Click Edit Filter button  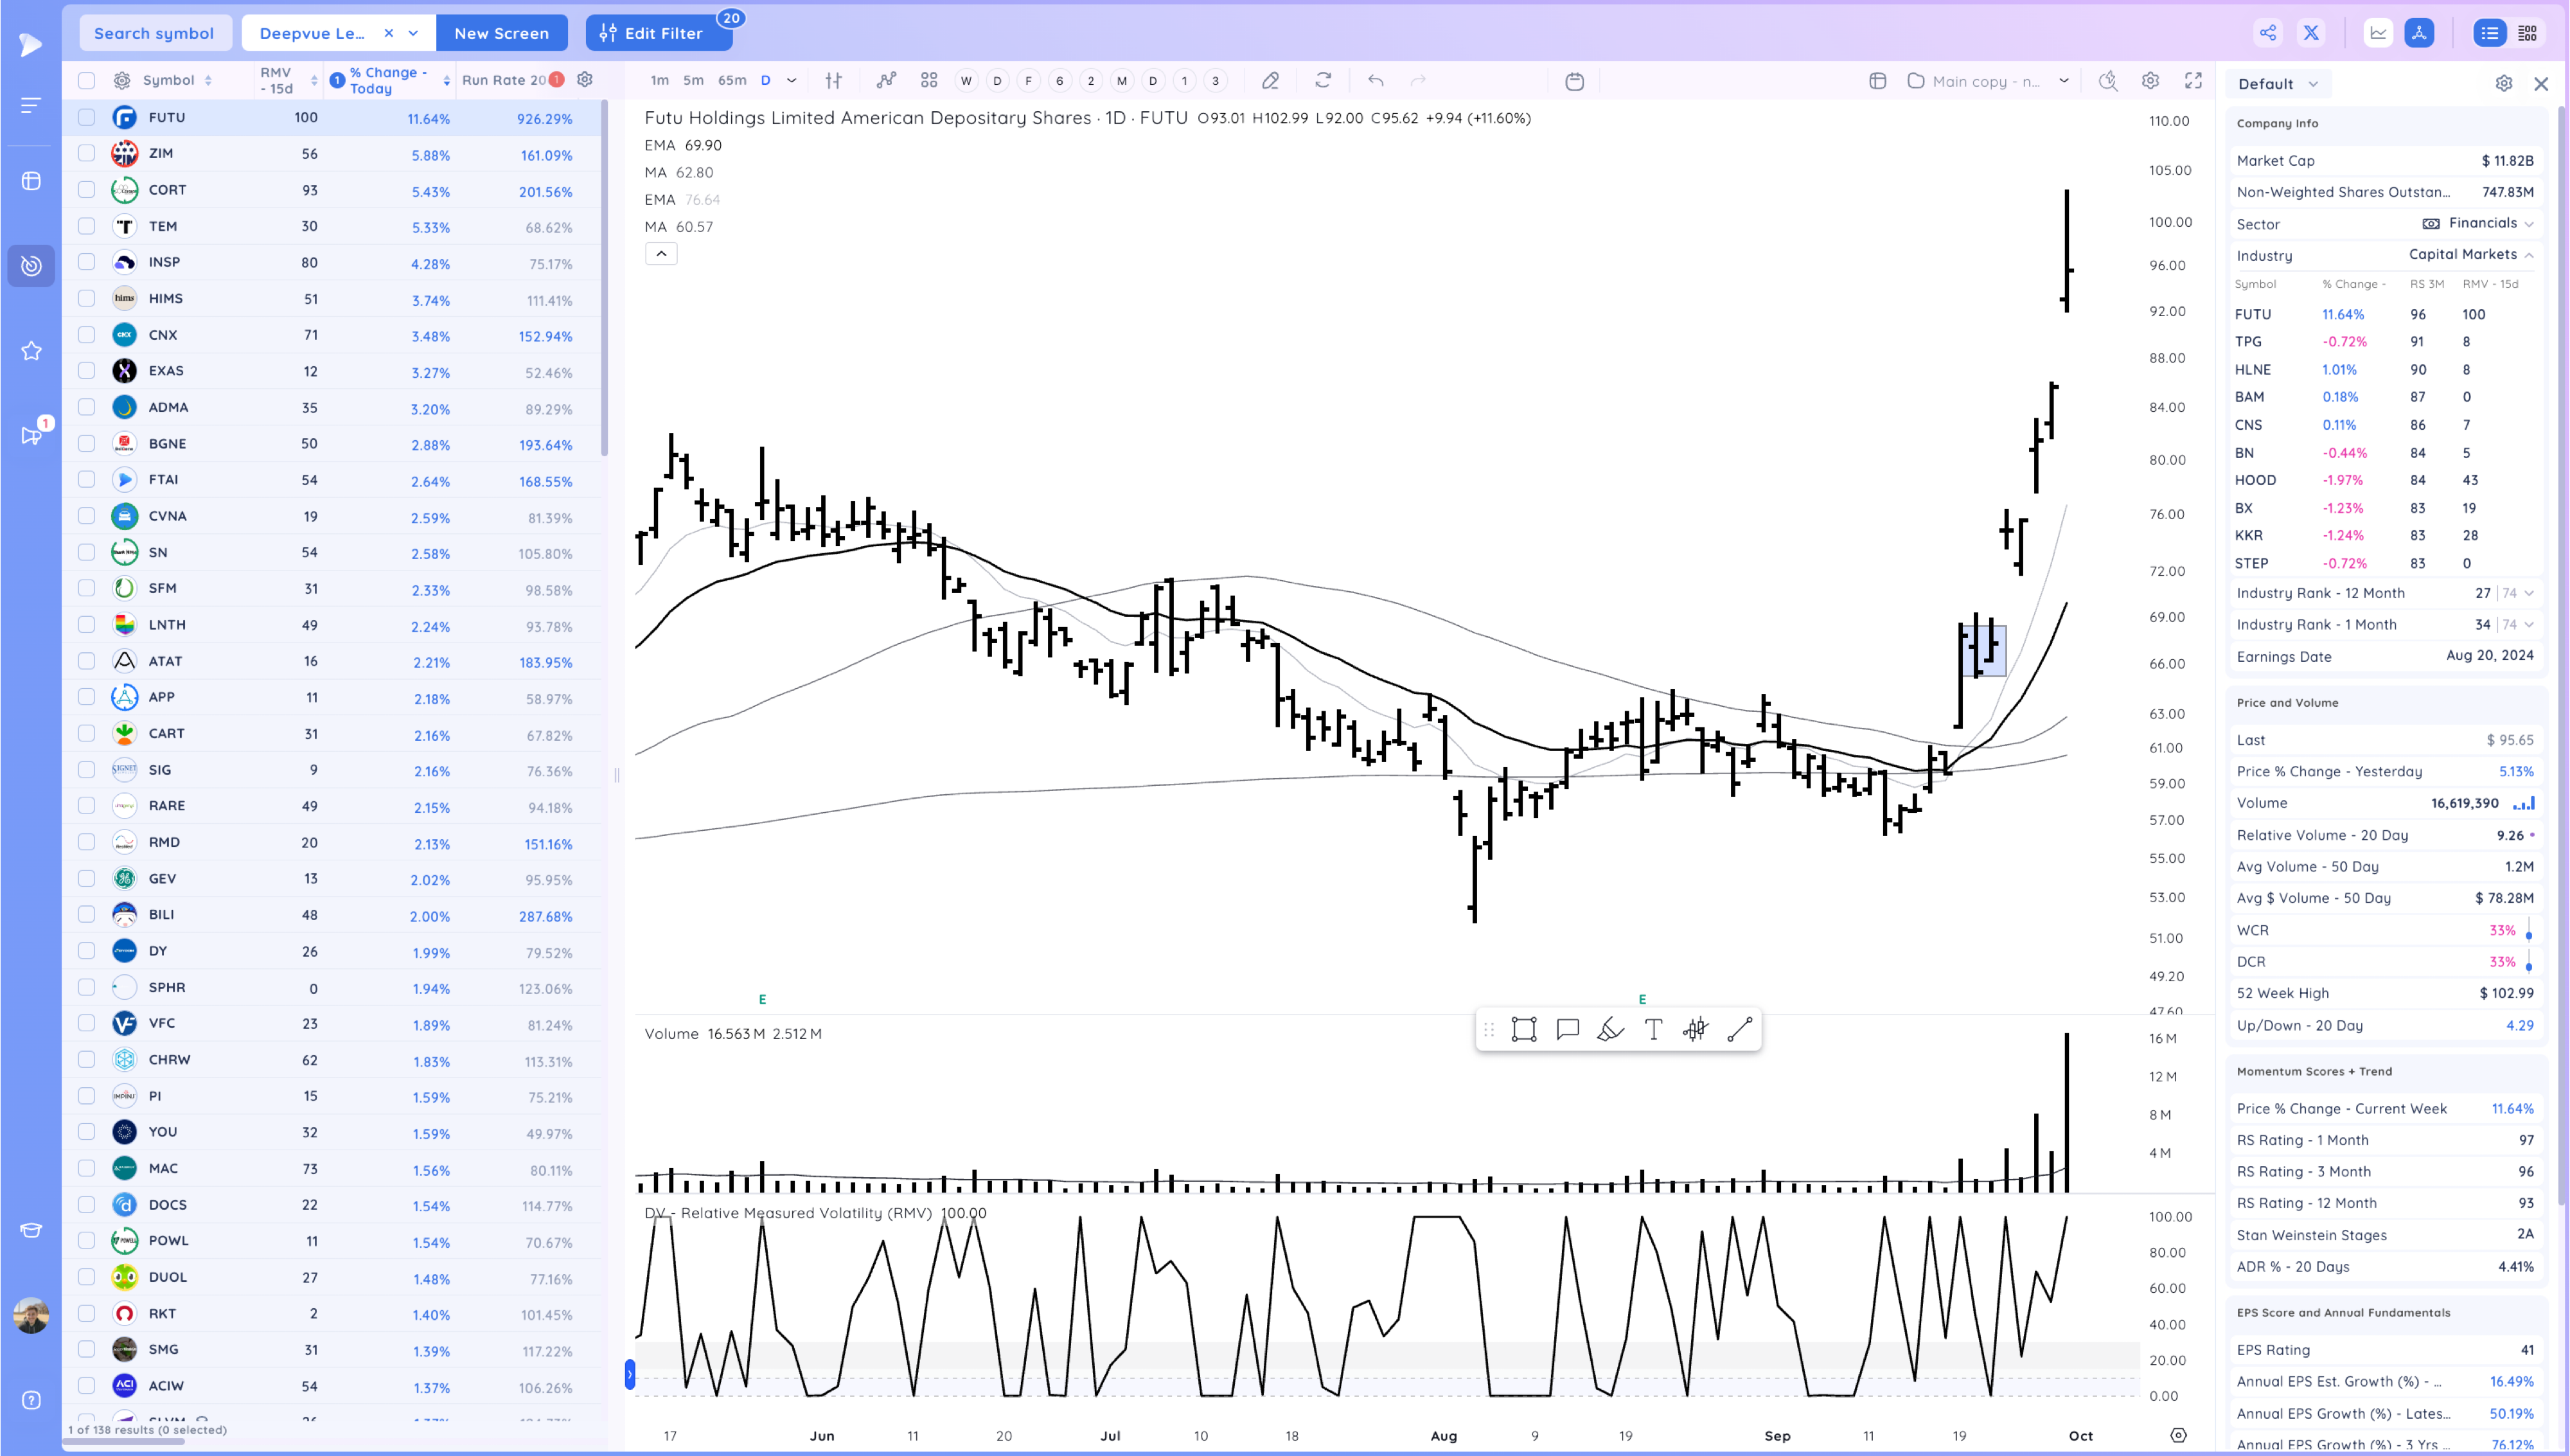(x=659, y=33)
